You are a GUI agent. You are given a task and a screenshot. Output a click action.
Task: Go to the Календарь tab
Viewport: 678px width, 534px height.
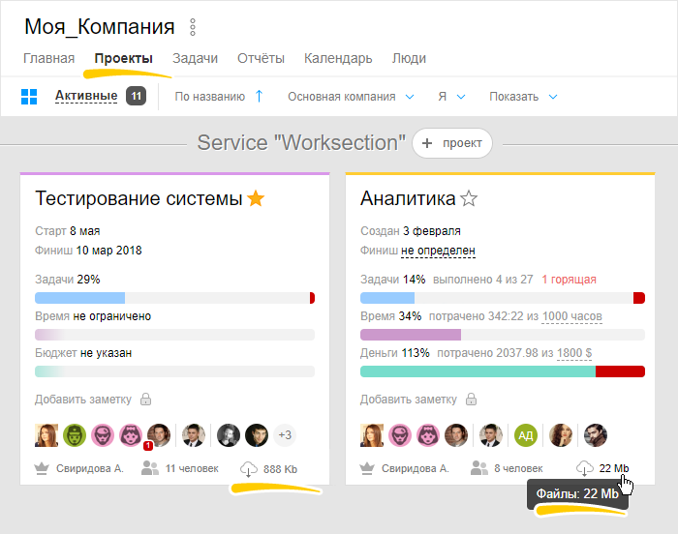tap(338, 58)
